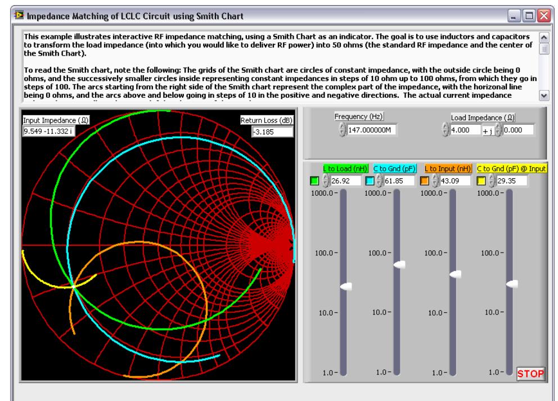Viewport: 558px width, 401px height.
Task: Click the Frequency (Hz) stepper arrows
Action: [342, 129]
